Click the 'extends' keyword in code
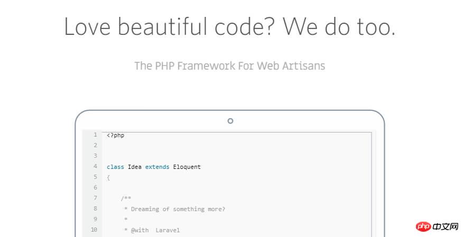 tap(157, 167)
